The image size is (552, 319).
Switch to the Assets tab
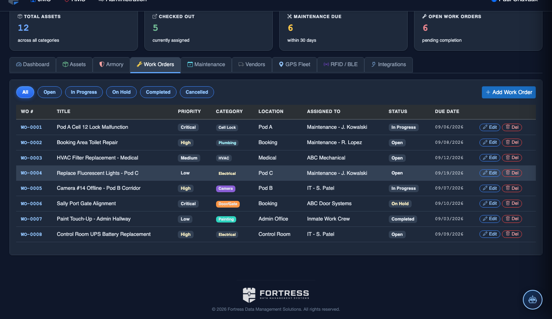coord(74,65)
